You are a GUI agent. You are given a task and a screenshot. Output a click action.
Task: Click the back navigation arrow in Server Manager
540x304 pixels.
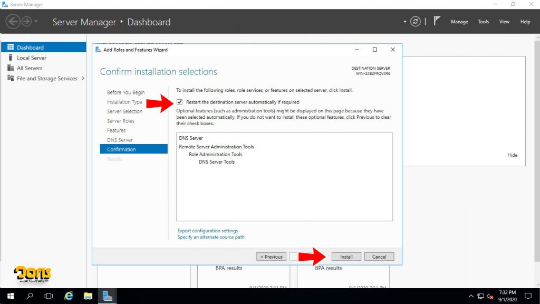[x=13, y=22]
